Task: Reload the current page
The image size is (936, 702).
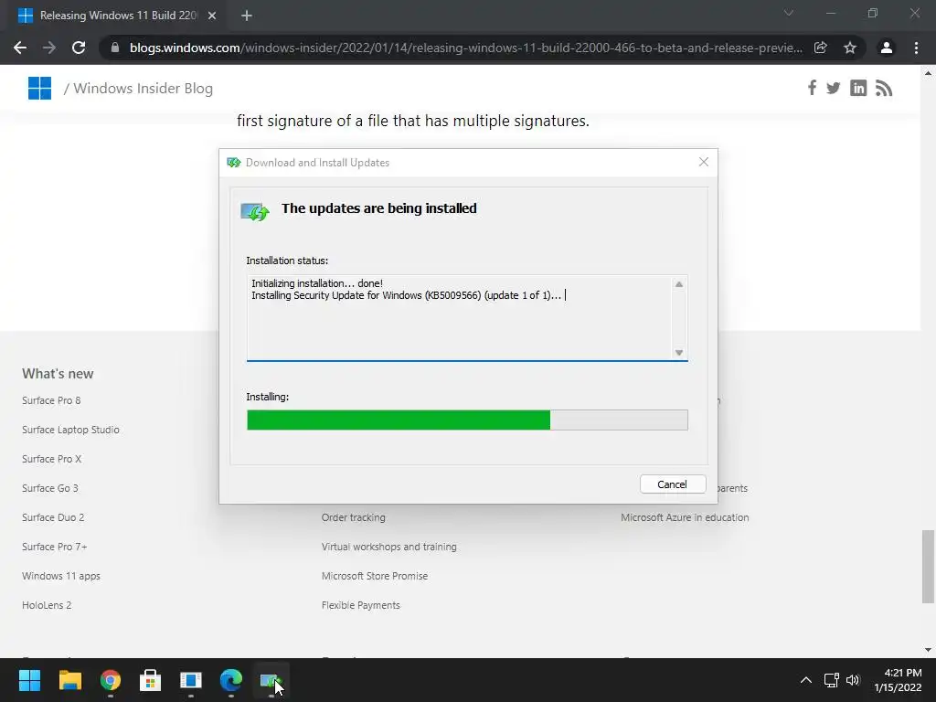Action: pyautogui.click(x=79, y=48)
